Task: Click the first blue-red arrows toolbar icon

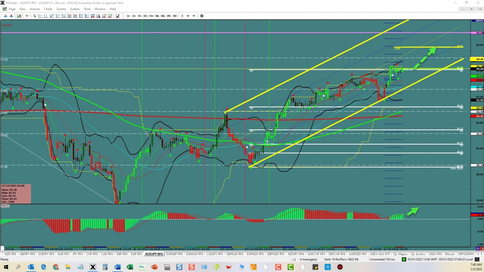Action: click(x=5, y=16)
